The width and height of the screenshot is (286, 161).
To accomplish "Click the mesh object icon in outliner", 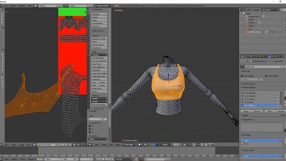I will [x=247, y=32].
